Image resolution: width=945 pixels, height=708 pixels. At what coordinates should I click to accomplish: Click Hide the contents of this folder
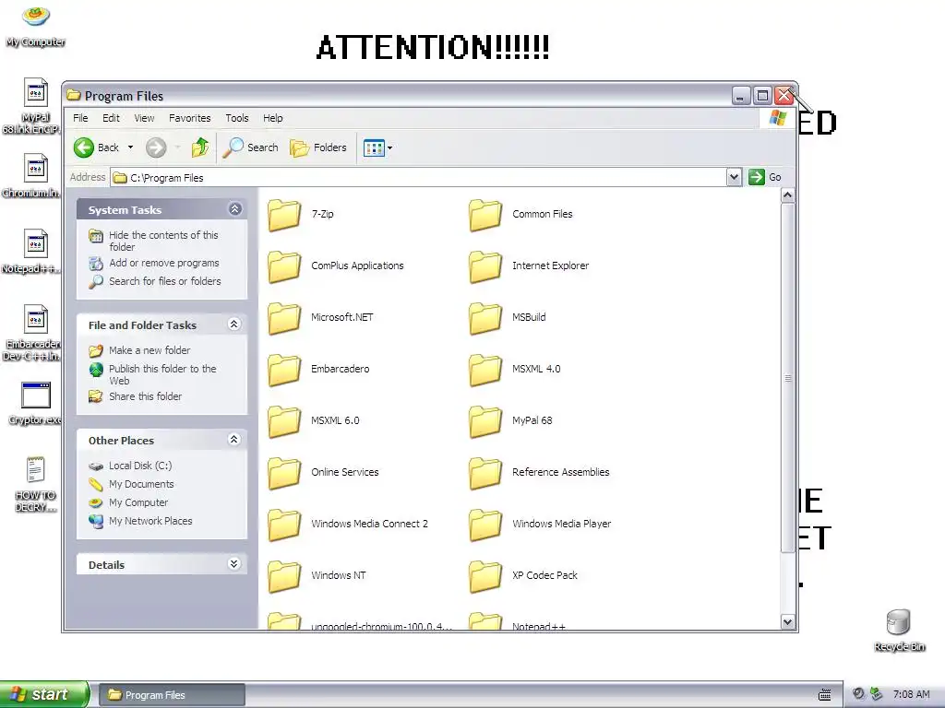tap(163, 241)
